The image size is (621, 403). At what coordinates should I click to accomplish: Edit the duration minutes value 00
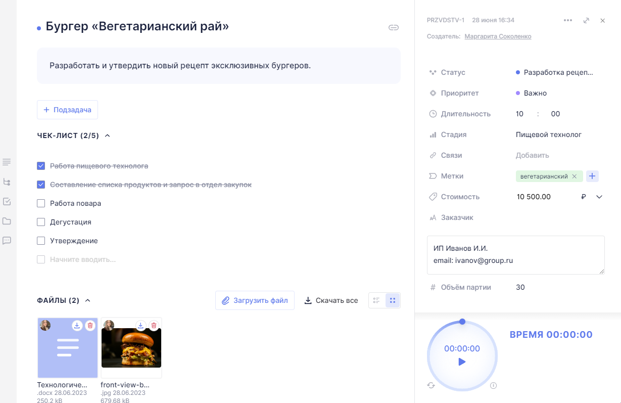(x=555, y=114)
